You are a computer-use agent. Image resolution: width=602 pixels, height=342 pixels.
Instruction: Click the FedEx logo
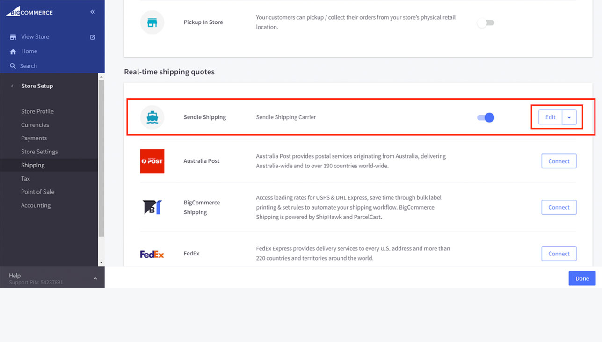(152, 254)
